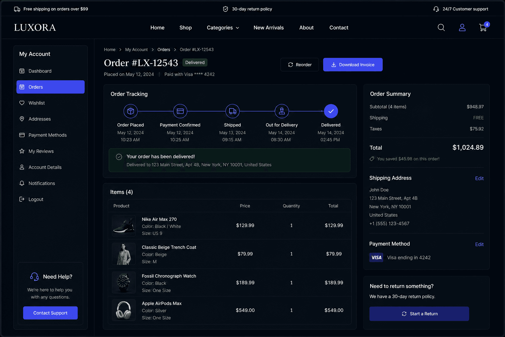505x337 pixels.
Task: Expand the Categories dropdown chevron
Action: (x=237, y=28)
